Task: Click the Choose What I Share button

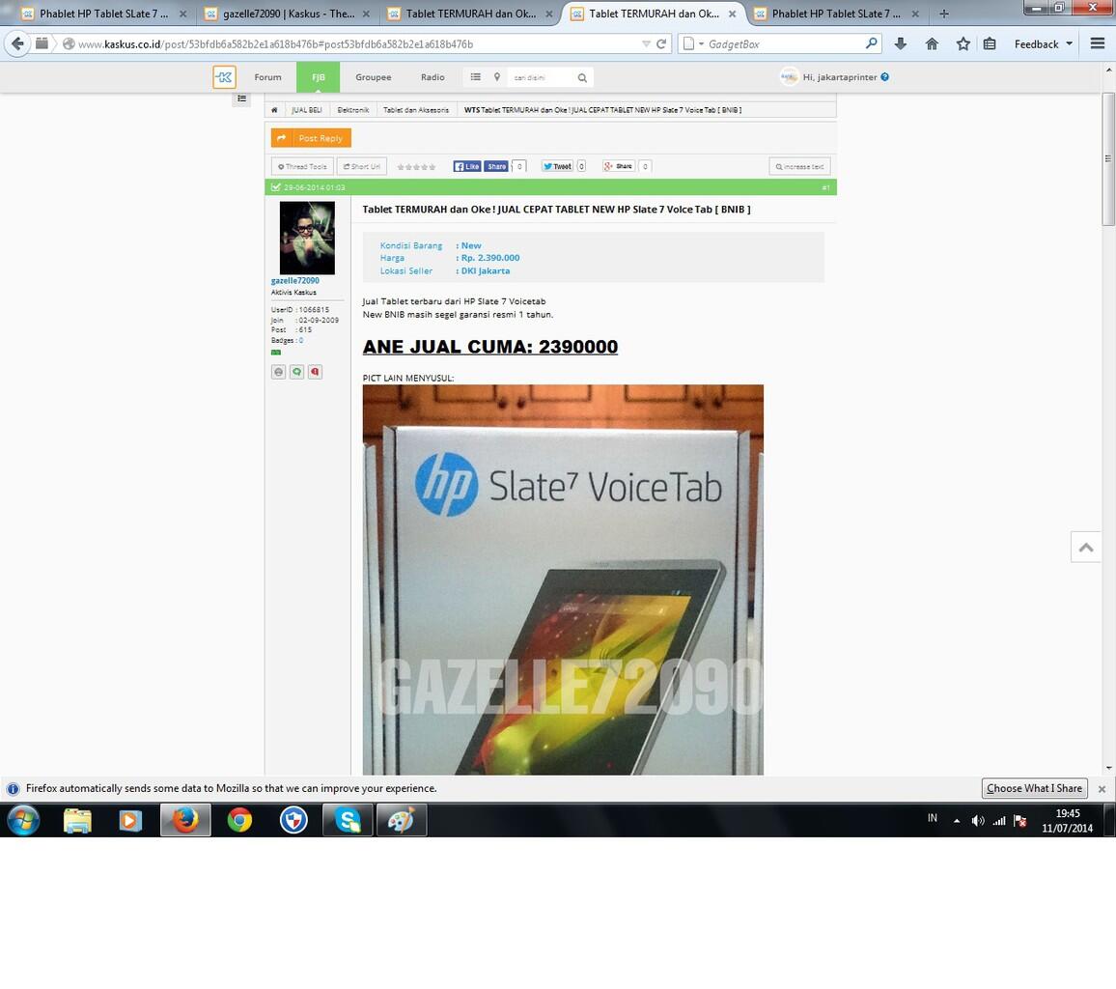Action: point(1034,788)
